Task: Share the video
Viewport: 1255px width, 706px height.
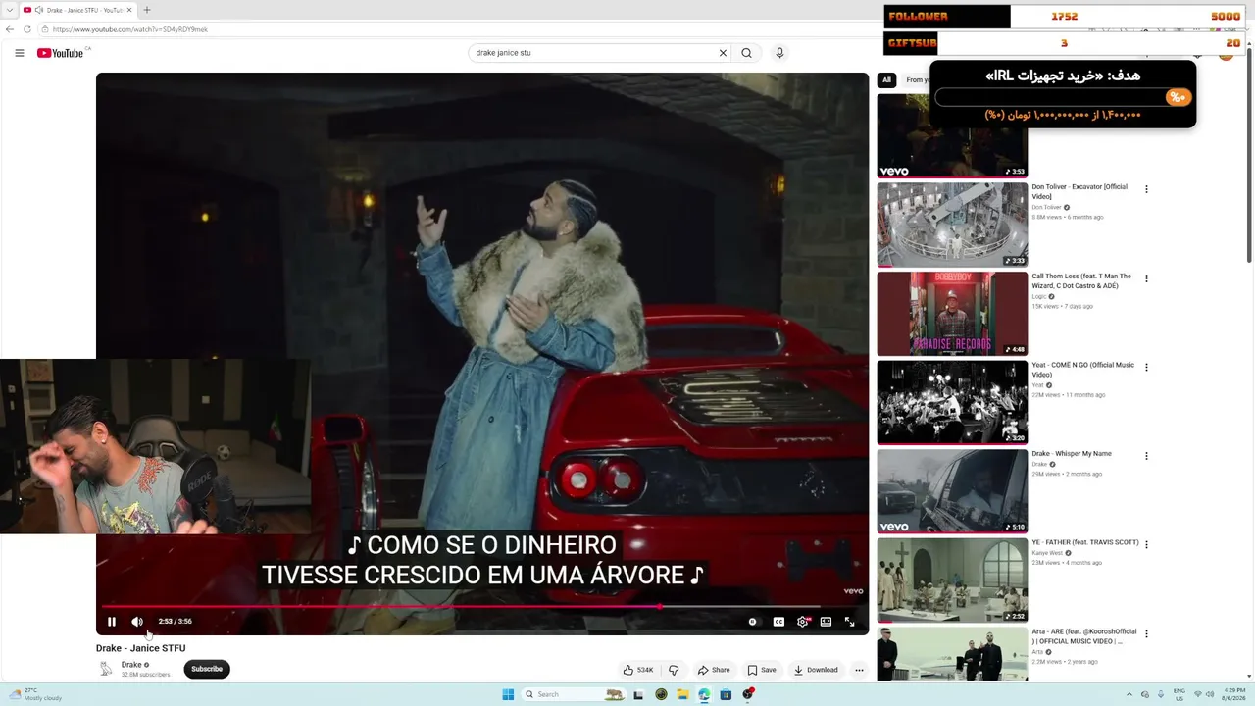Action: pyautogui.click(x=714, y=670)
